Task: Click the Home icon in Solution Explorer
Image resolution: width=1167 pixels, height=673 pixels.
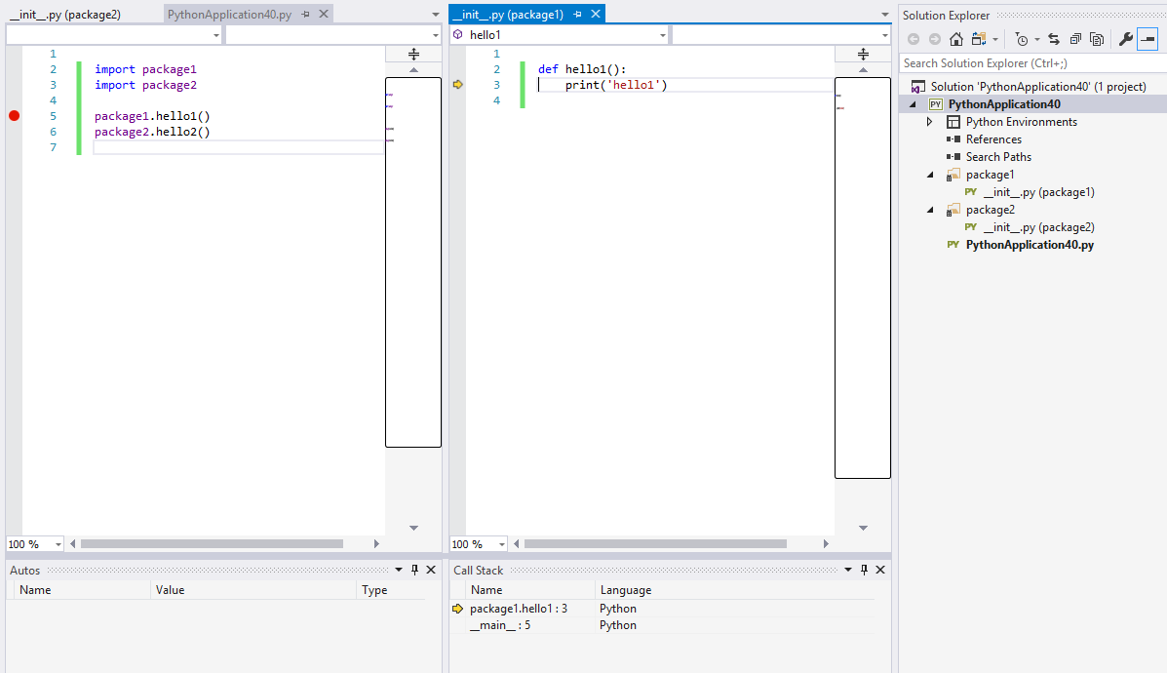Action: (955, 38)
